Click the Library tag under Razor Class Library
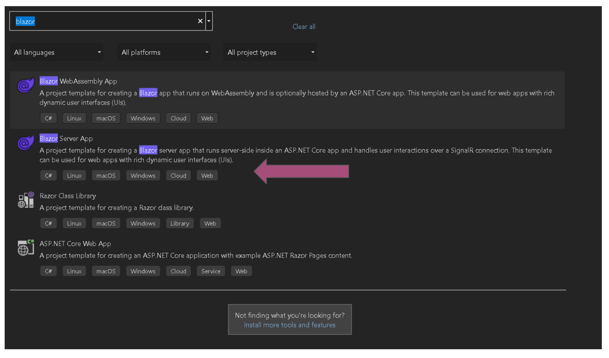The image size is (609, 358). (180, 223)
